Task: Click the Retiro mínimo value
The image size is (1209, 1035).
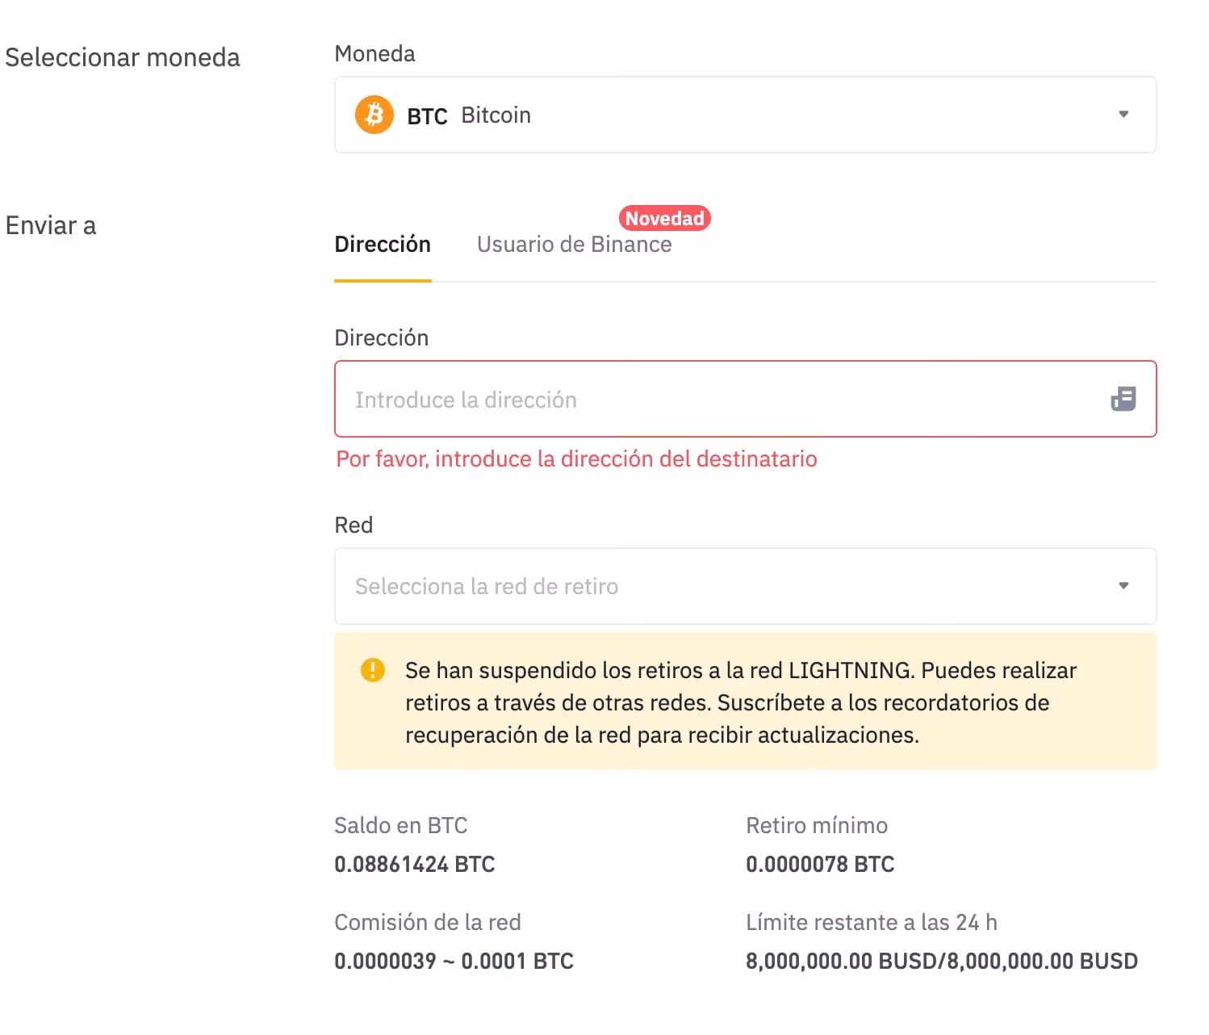Action: pyautogui.click(x=819, y=864)
